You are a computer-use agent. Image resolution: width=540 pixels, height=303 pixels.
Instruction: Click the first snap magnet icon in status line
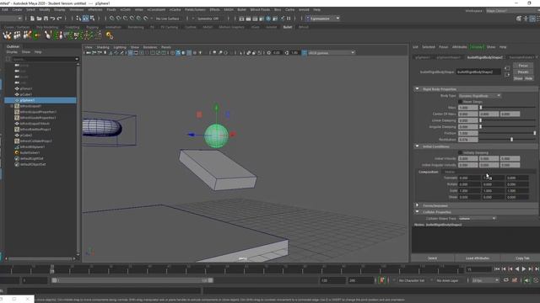coord(112,19)
